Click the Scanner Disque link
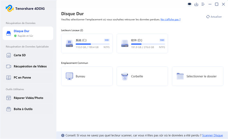Image resolution: width=228 pixels, height=139 pixels. [212, 135]
